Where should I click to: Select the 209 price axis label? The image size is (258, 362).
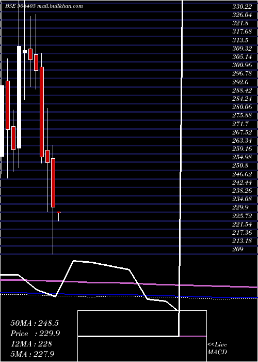(238, 249)
